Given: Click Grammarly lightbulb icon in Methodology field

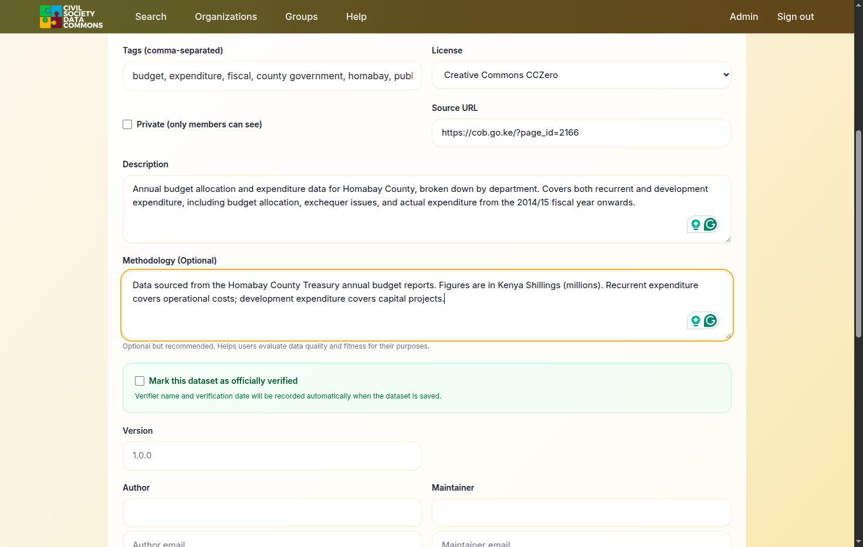Looking at the screenshot, I should point(696,320).
